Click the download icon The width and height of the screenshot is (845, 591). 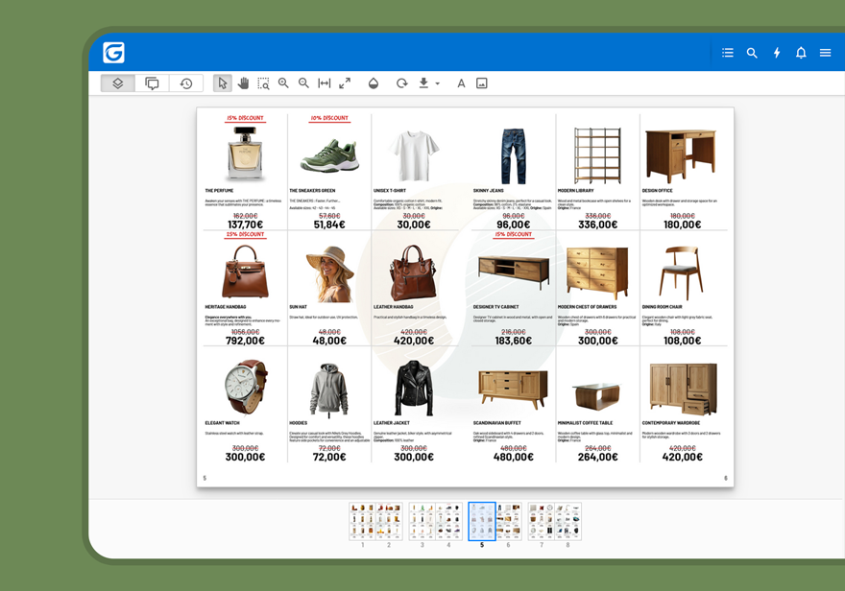pyautogui.click(x=423, y=83)
